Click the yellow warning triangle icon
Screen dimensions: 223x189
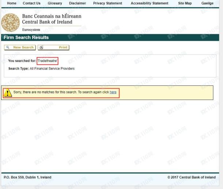coord(8,93)
